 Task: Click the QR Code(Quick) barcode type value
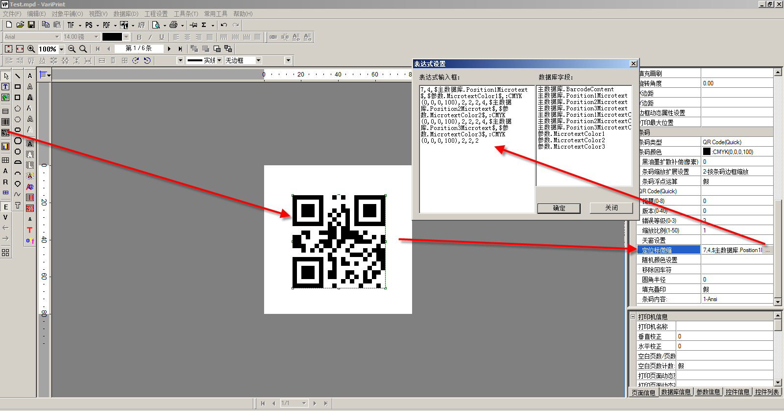click(x=722, y=142)
